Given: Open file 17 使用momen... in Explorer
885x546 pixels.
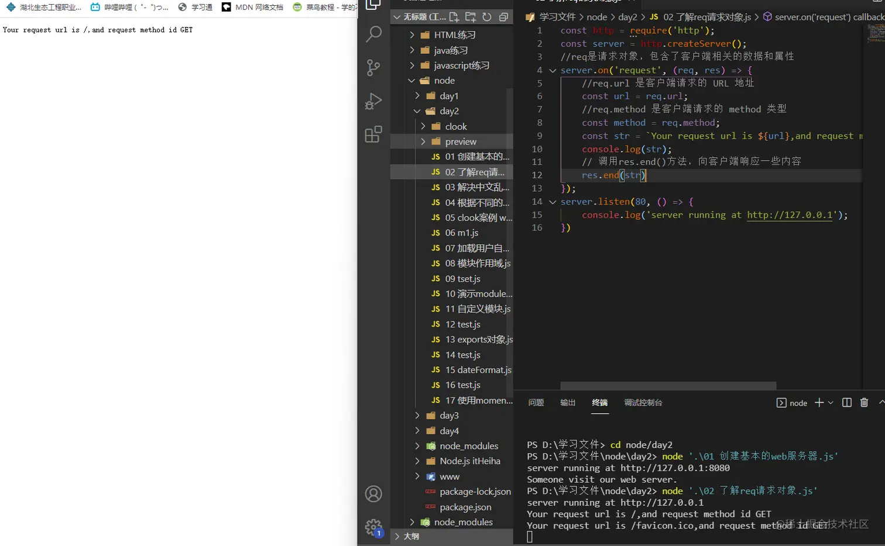Looking at the screenshot, I should point(479,400).
